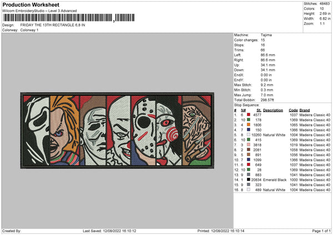
Task: Select the orange thread swatch in stop 3
Action: point(248,125)
